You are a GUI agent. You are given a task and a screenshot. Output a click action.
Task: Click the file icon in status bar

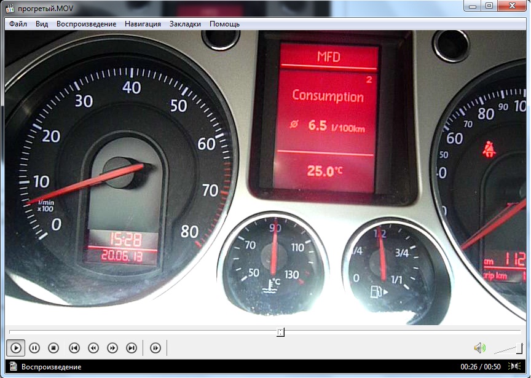click(12, 367)
